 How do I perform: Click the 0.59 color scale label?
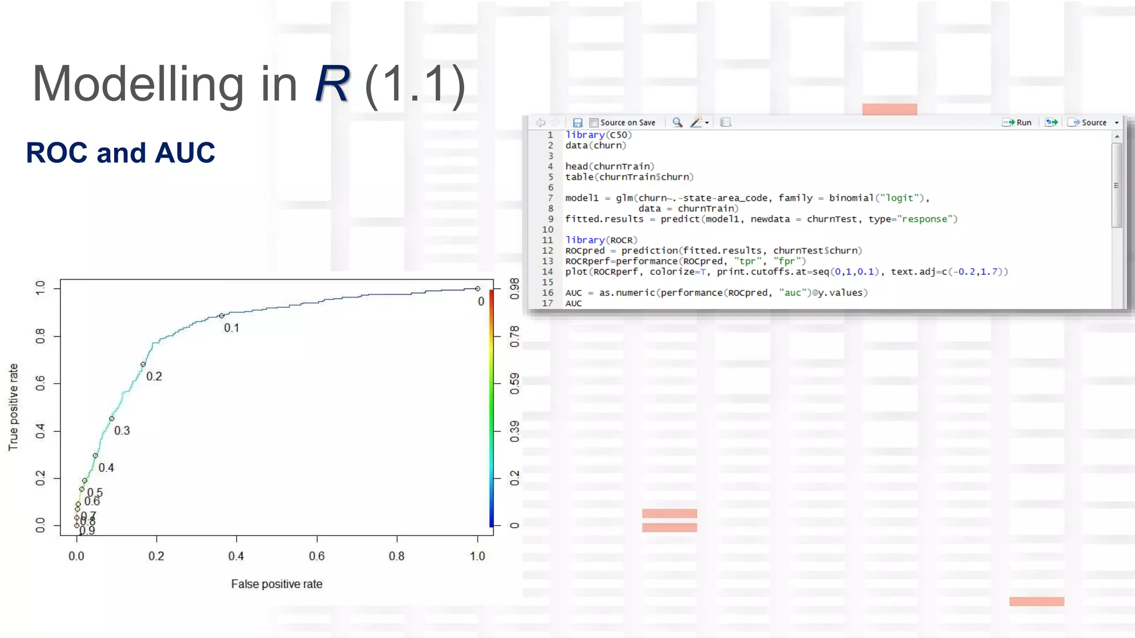pyautogui.click(x=515, y=383)
